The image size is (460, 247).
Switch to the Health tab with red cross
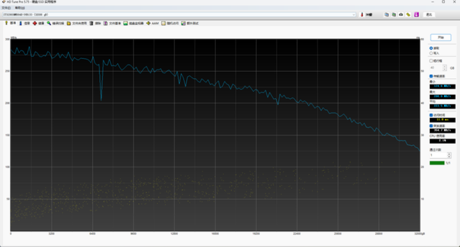(x=38, y=23)
